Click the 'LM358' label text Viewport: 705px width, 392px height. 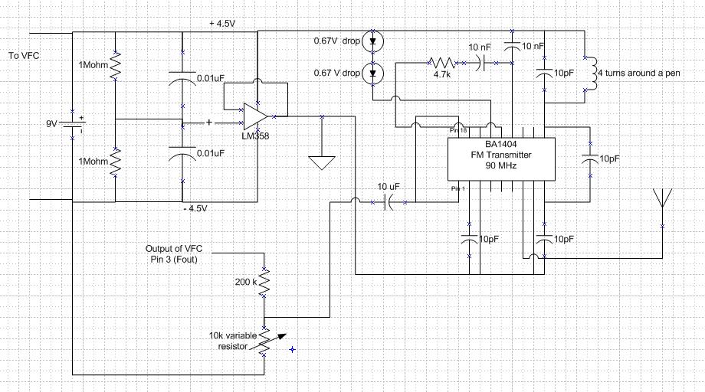coord(255,136)
